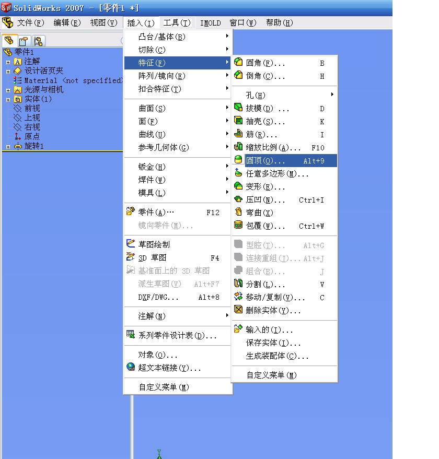
Task: Click the Rib (筋) icon
Action: pyautogui.click(x=238, y=134)
